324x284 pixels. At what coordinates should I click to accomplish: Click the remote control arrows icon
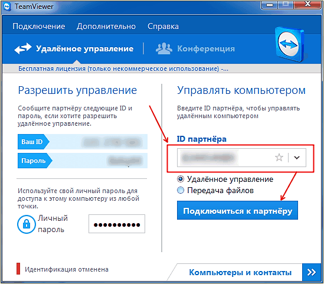click(23, 48)
